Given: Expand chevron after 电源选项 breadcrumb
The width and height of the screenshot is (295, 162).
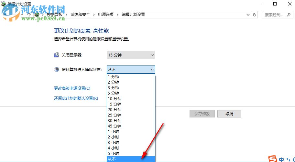Looking at the screenshot, I should click(x=118, y=15).
